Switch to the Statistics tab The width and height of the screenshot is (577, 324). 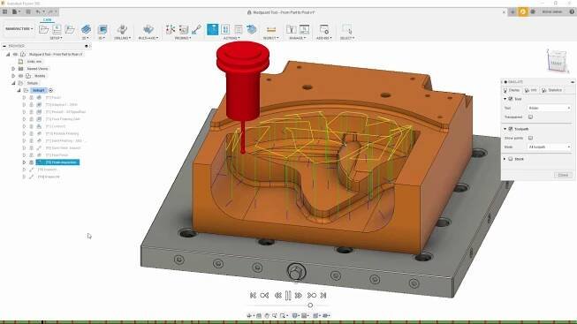(552, 90)
